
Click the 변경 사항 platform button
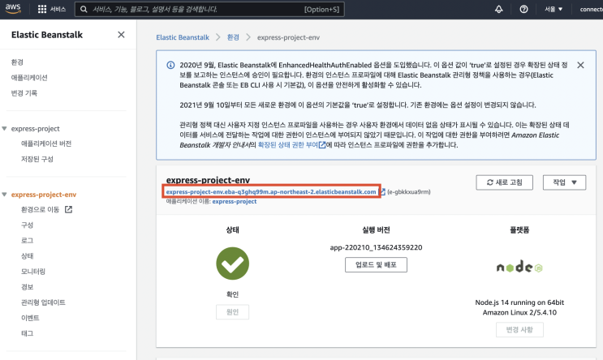click(519, 330)
